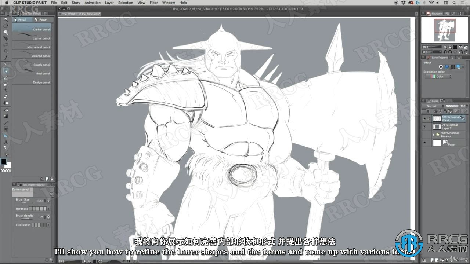The image size is (470, 264).
Task: Expand Stabilization options arrow
Action: pyautogui.click(x=49, y=225)
